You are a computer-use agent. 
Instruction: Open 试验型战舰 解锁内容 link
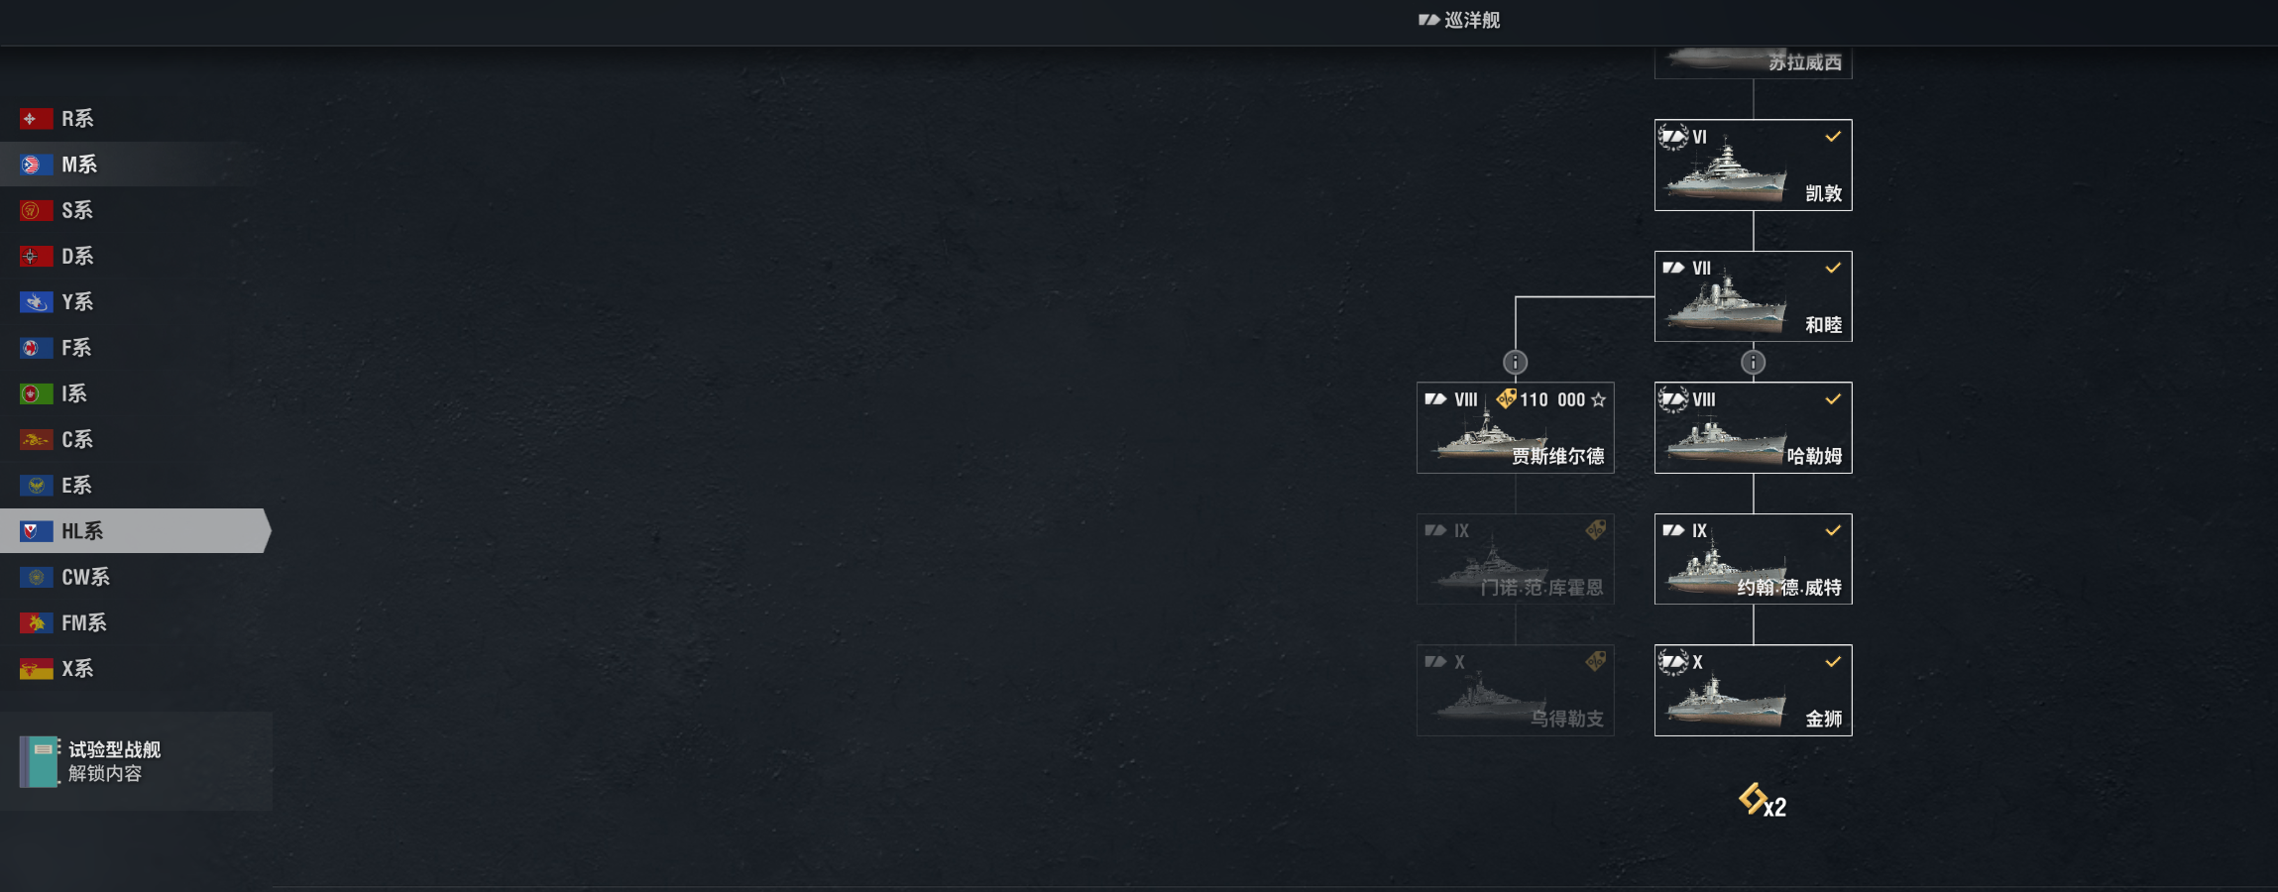click(x=105, y=773)
